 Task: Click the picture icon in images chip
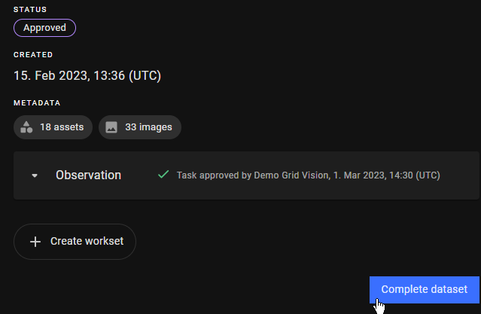pos(111,127)
